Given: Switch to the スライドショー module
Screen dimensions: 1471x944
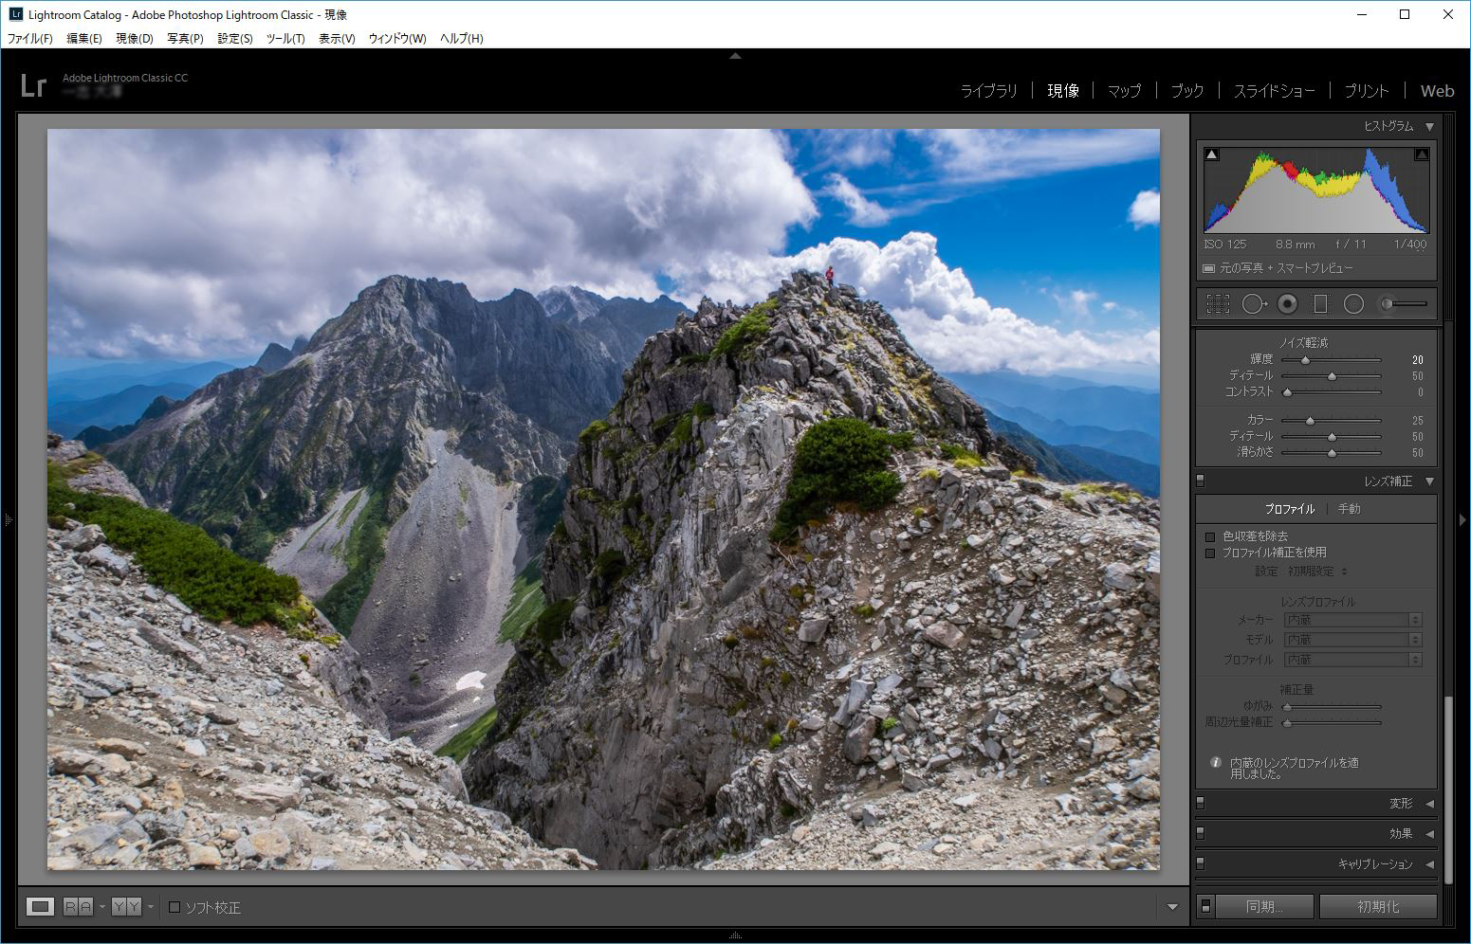Looking at the screenshot, I should pyautogui.click(x=1274, y=91).
